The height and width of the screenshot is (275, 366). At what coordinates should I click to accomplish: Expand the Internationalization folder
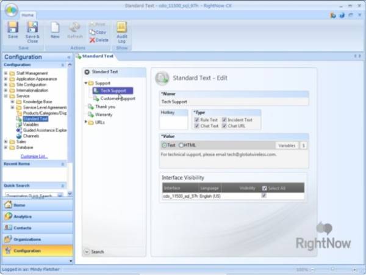[x=6, y=90]
